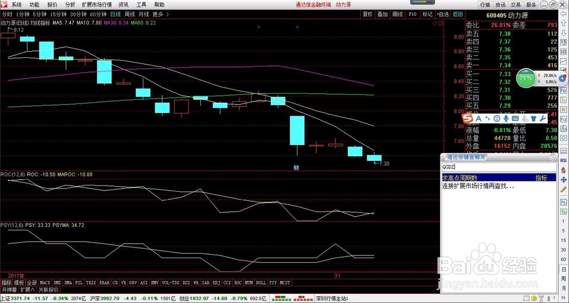Viewport: 569px width, 303px height.
Task: Add stock via +自选 button
Action: (x=443, y=15)
